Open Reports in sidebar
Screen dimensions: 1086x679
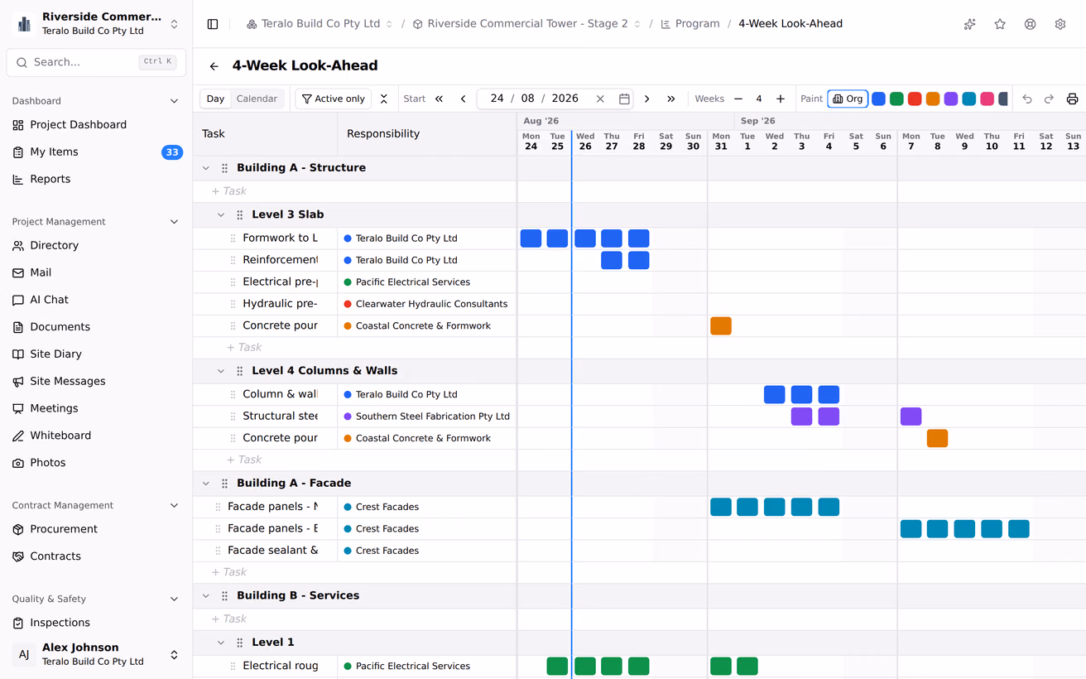(x=96, y=179)
